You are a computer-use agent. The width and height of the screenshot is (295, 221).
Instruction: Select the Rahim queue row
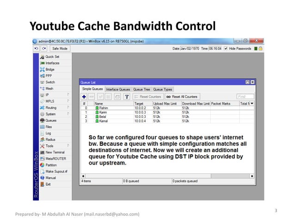click(167, 108)
